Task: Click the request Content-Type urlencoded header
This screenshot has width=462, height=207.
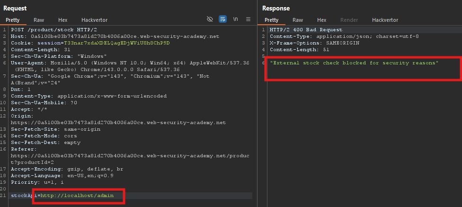Action: (89, 96)
